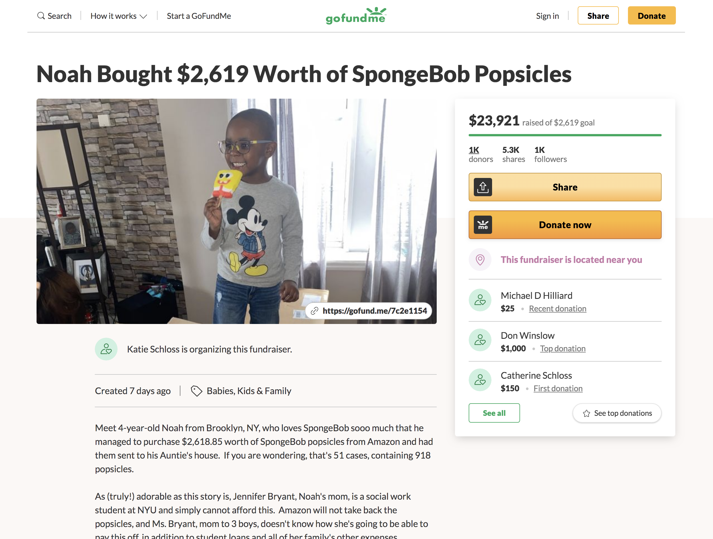This screenshot has width=713, height=539.
Task: Click the link icon in the fundraiser URL pill
Action: click(x=314, y=311)
